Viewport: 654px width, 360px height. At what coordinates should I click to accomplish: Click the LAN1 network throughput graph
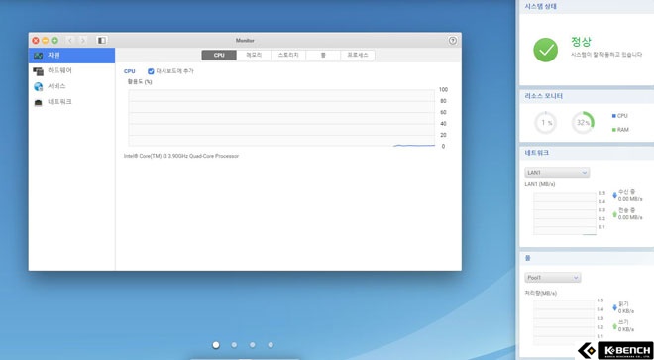pos(565,214)
